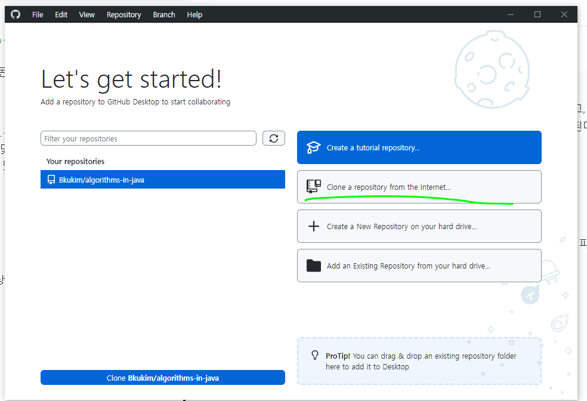The image size is (587, 401).
Task: Minimize the GitHub Desktop window
Action: click(511, 14)
